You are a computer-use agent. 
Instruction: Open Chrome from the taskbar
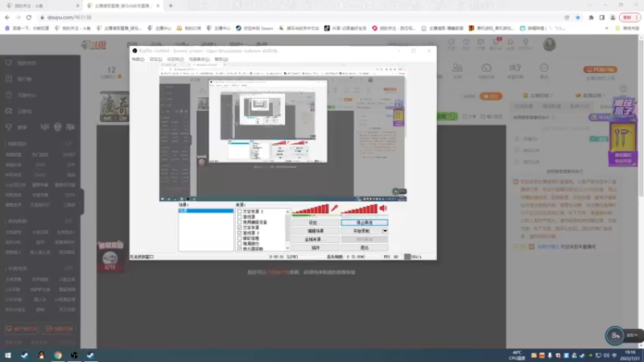58,355
